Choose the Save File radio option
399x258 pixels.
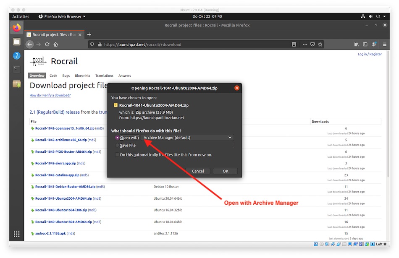point(117,145)
